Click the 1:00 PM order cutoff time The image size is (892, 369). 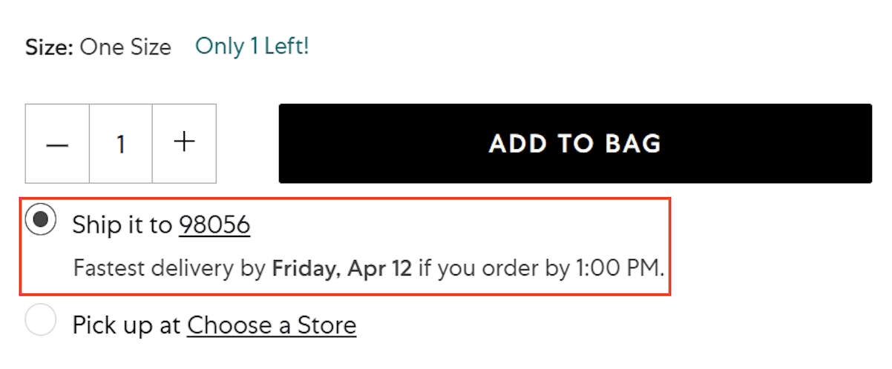(x=620, y=267)
